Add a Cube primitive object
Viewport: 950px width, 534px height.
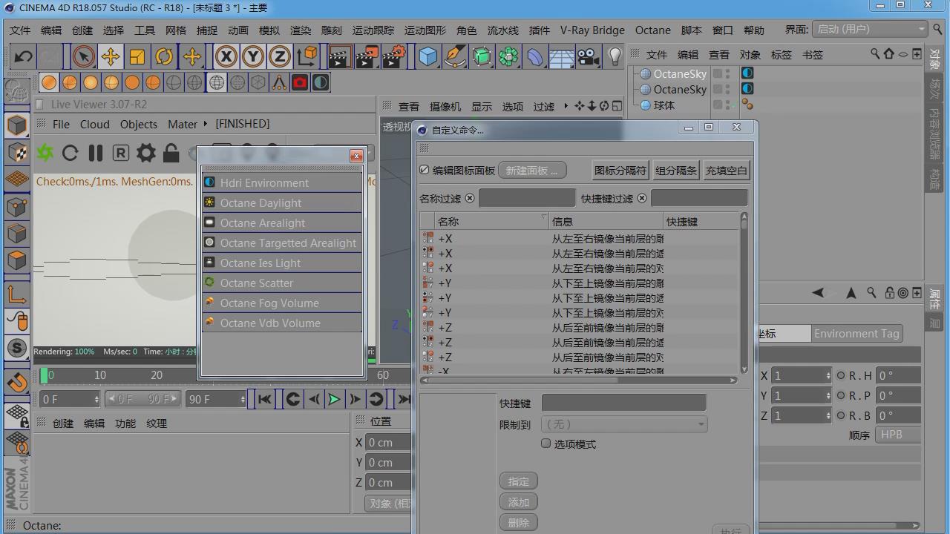pyautogui.click(x=428, y=56)
